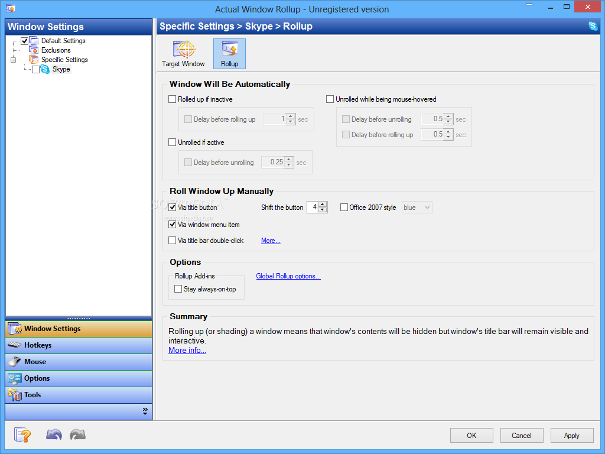Switch to Tools navigation pane

79,395
